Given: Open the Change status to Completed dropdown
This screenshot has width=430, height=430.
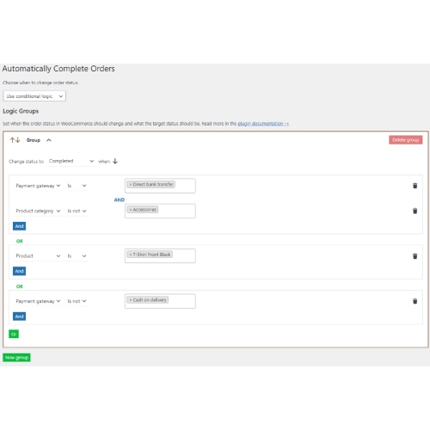Looking at the screenshot, I should pos(71,161).
